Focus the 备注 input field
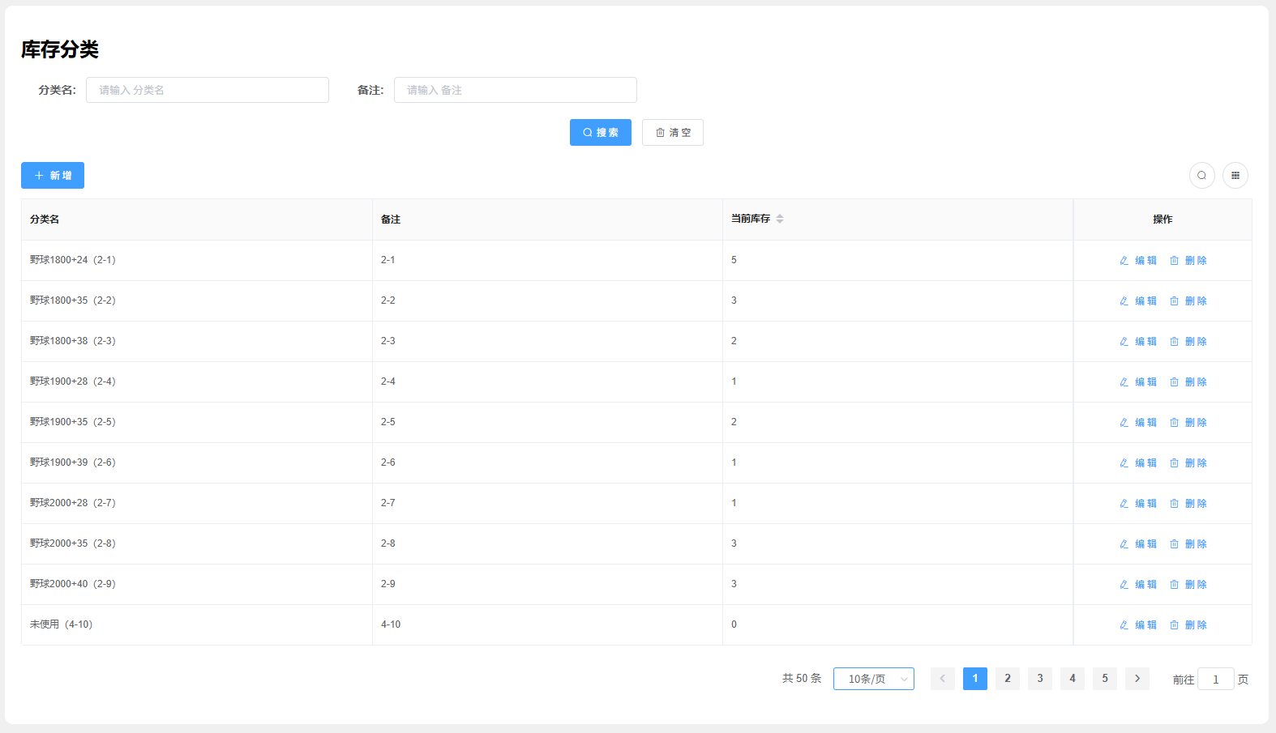 (x=515, y=90)
